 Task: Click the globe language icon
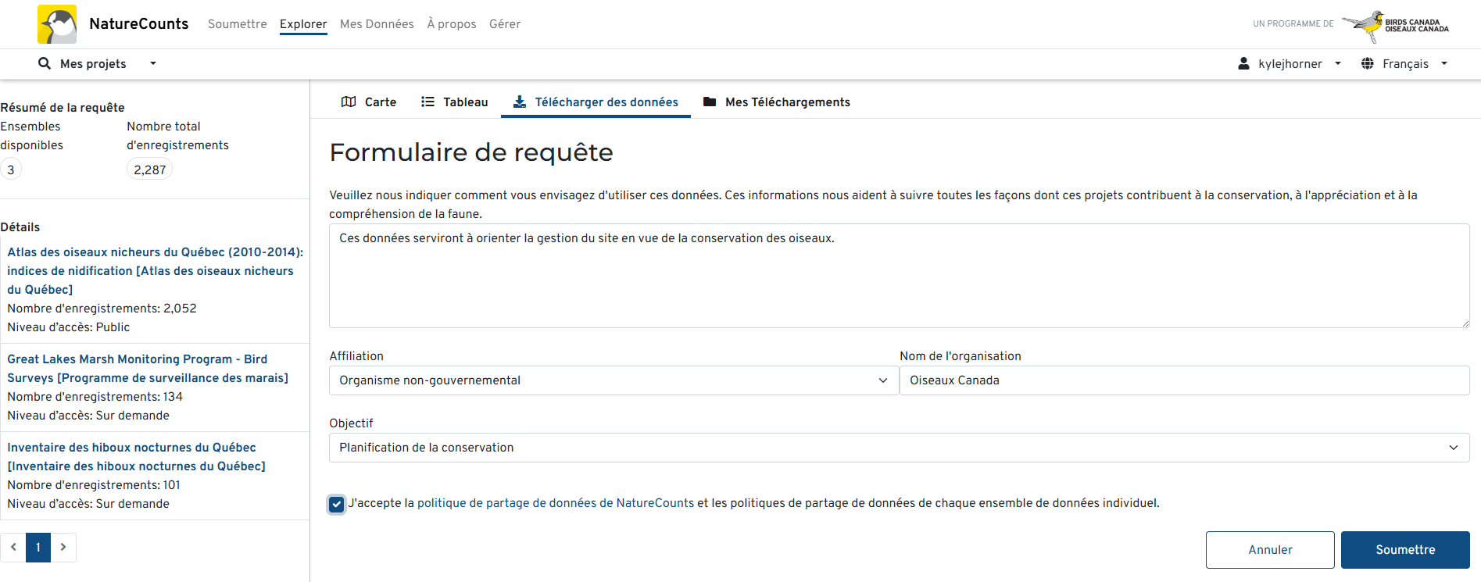[x=1367, y=63]
